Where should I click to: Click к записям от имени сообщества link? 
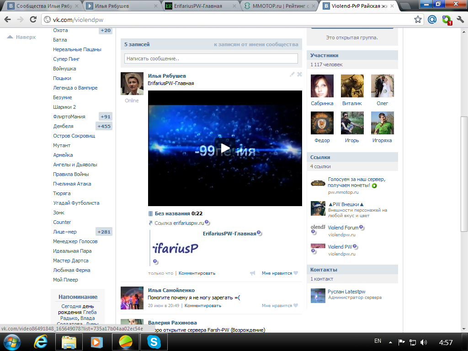(256, 44)
